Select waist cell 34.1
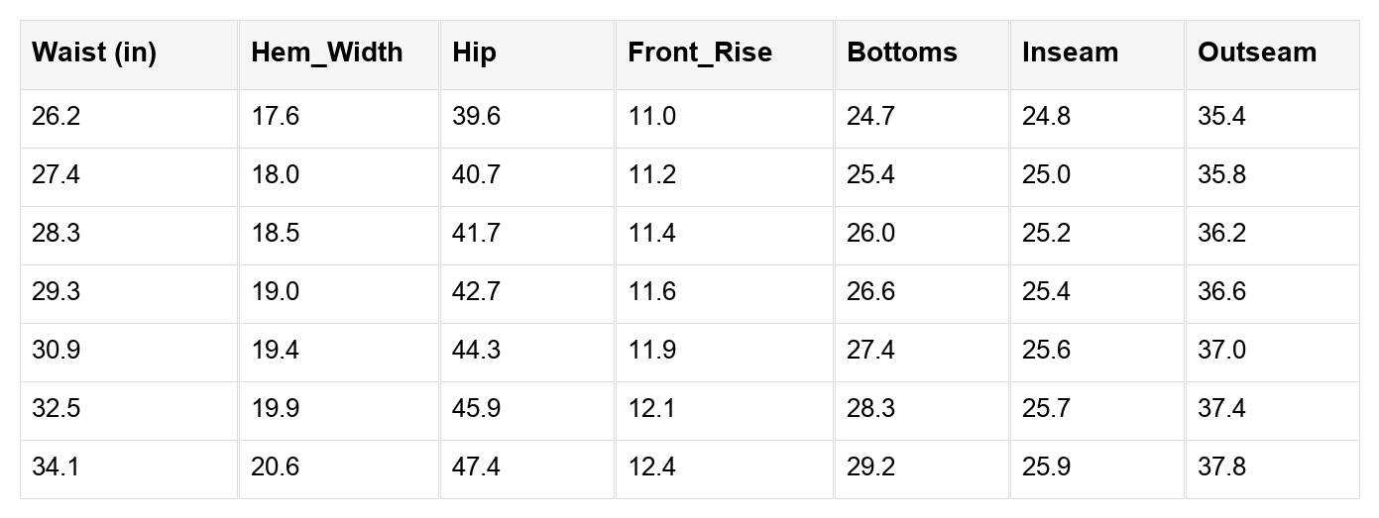1379x518 pixels. (57, 467)
